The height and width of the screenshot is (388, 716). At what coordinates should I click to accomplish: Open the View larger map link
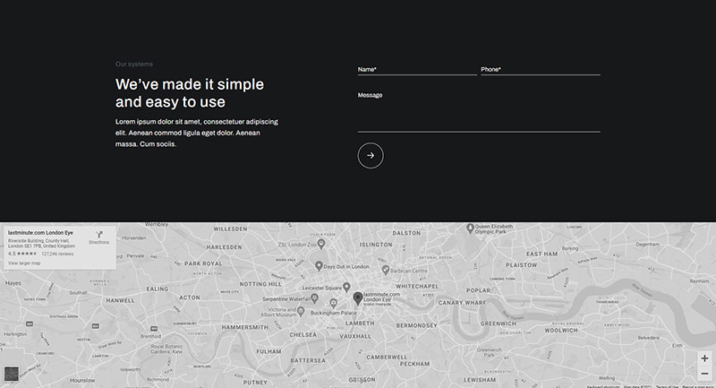click(x=25, y=263)
